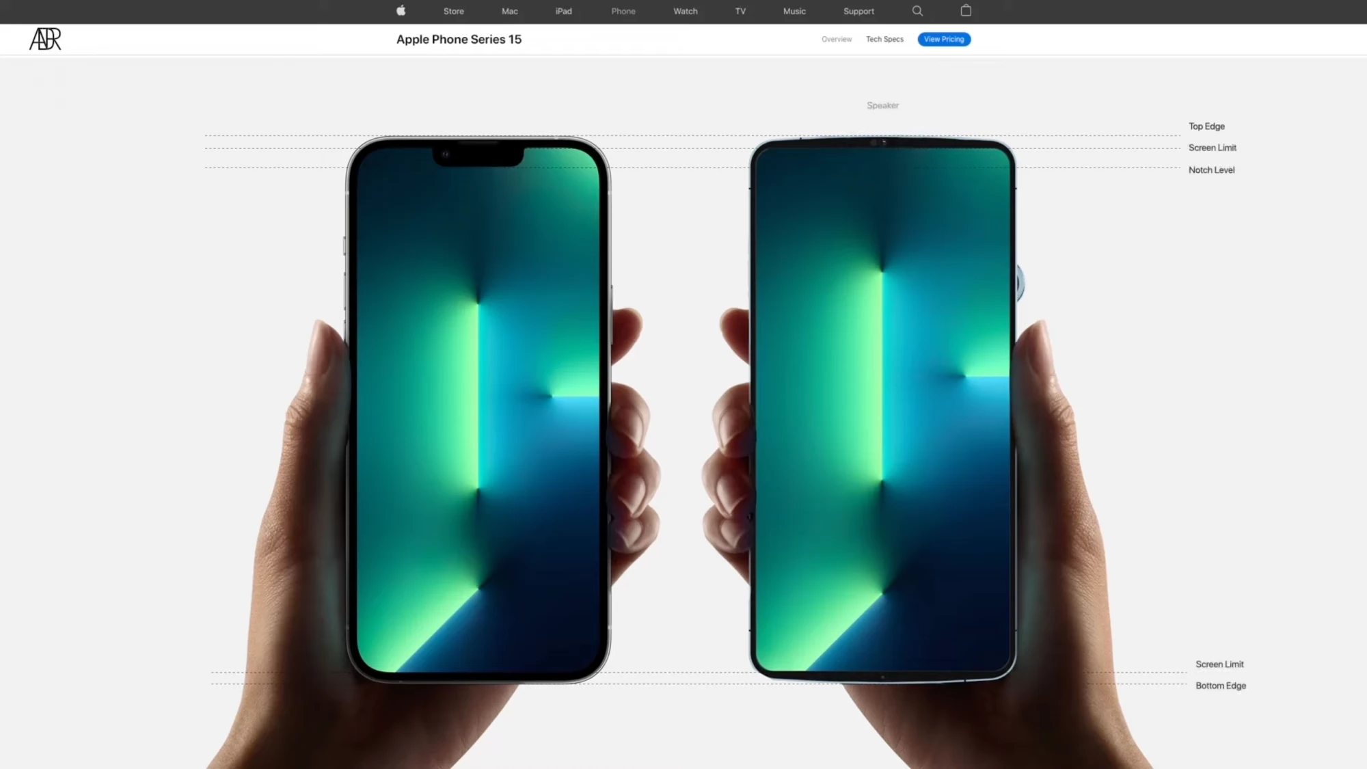Open the Search icon

click(x=917, y=10)
